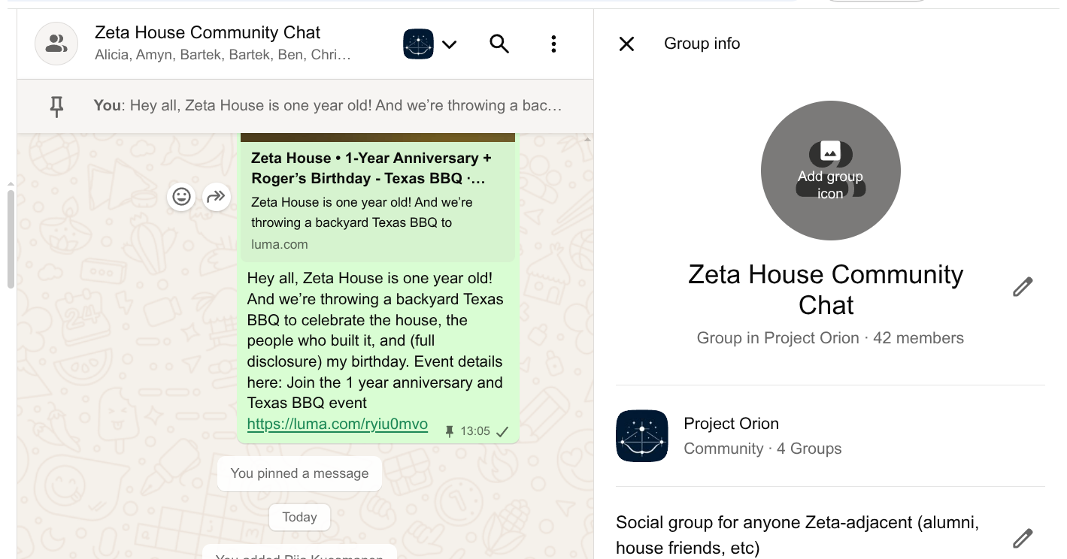Click the chat header member names

[223, 55]
